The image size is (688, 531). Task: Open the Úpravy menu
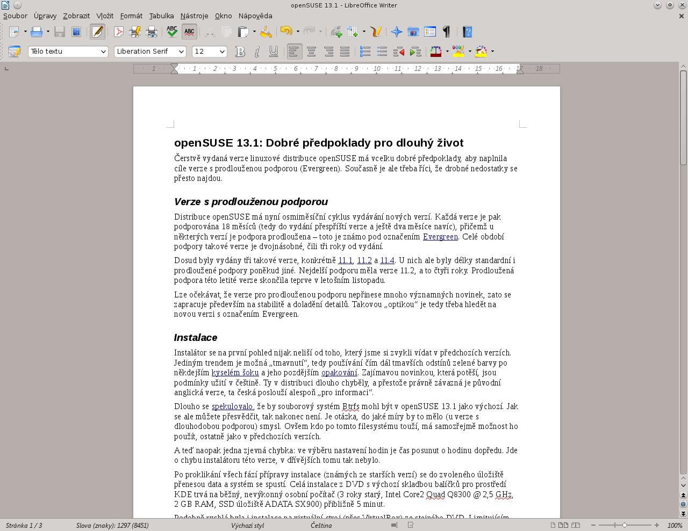(x=45, y=16)
